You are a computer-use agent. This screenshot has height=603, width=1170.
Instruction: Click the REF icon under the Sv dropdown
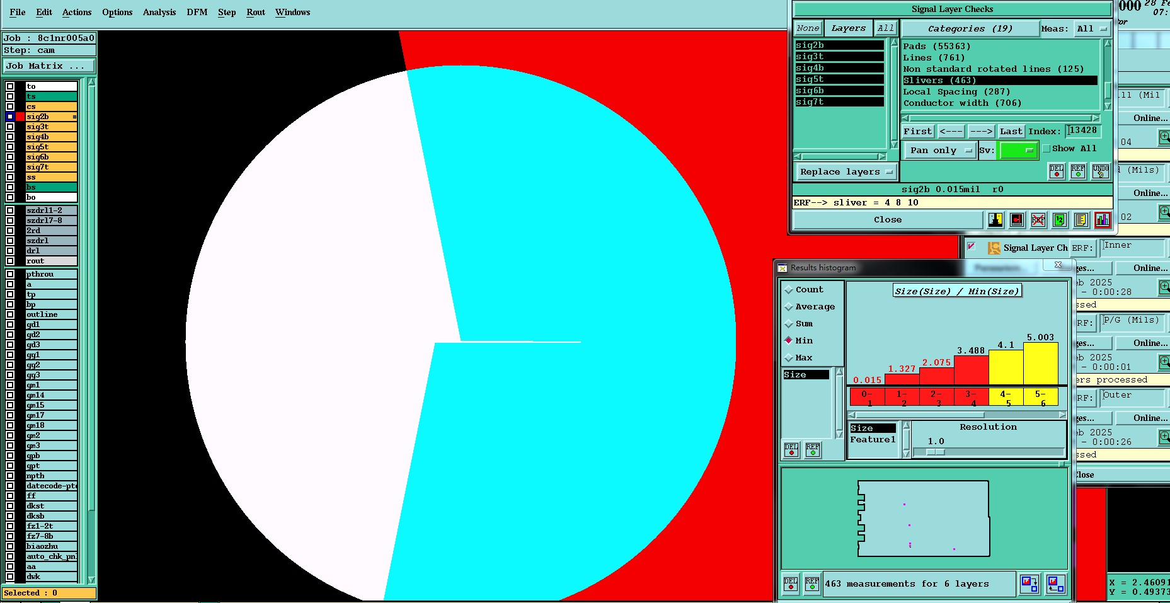point(1078,171)
